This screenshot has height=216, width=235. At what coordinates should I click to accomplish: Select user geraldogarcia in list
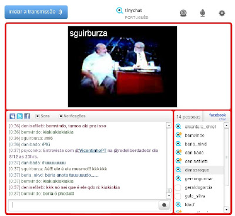point(199,187)
